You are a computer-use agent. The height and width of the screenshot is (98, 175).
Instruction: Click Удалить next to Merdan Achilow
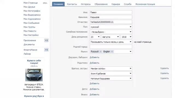pos(164,68)
